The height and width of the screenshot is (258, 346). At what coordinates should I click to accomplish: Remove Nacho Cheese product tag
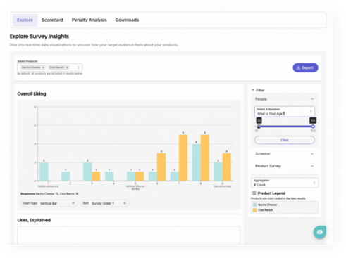click(43, 67)
